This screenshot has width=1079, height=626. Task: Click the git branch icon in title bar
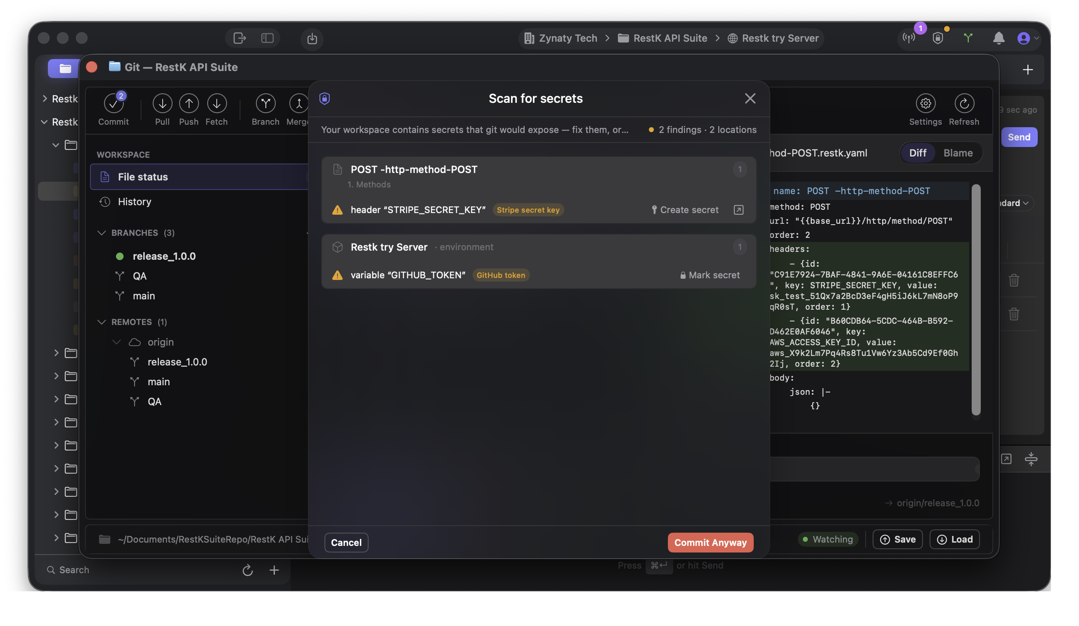968,38
